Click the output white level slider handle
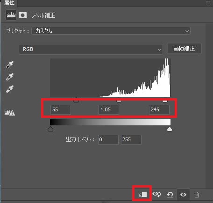The width and height of the screenshot is (213, 203). [x=170, y=129]
